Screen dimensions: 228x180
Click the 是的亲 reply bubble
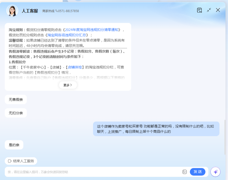14,145
